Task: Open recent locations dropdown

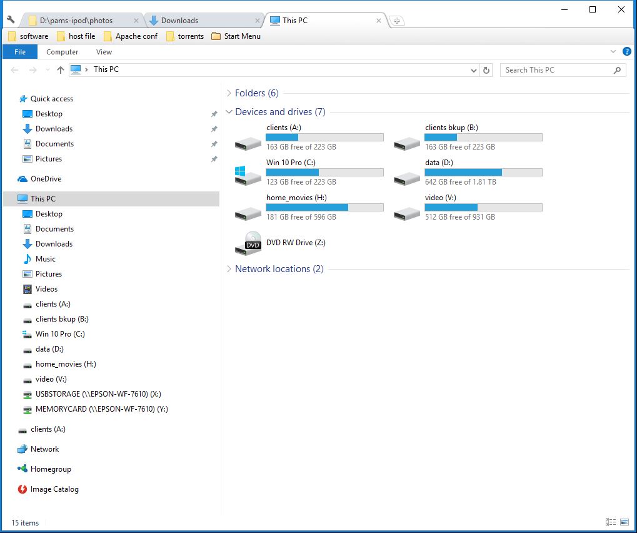Action: tap(48, 70)
